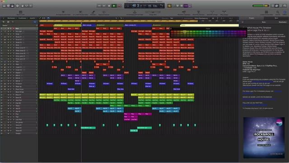The height and width of the screenshot is (163, 289).
Task: Click Bearbeiten button in notes panel
Action: [x=283, y=22]
